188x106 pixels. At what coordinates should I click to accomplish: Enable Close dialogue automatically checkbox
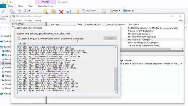(19, 39)
